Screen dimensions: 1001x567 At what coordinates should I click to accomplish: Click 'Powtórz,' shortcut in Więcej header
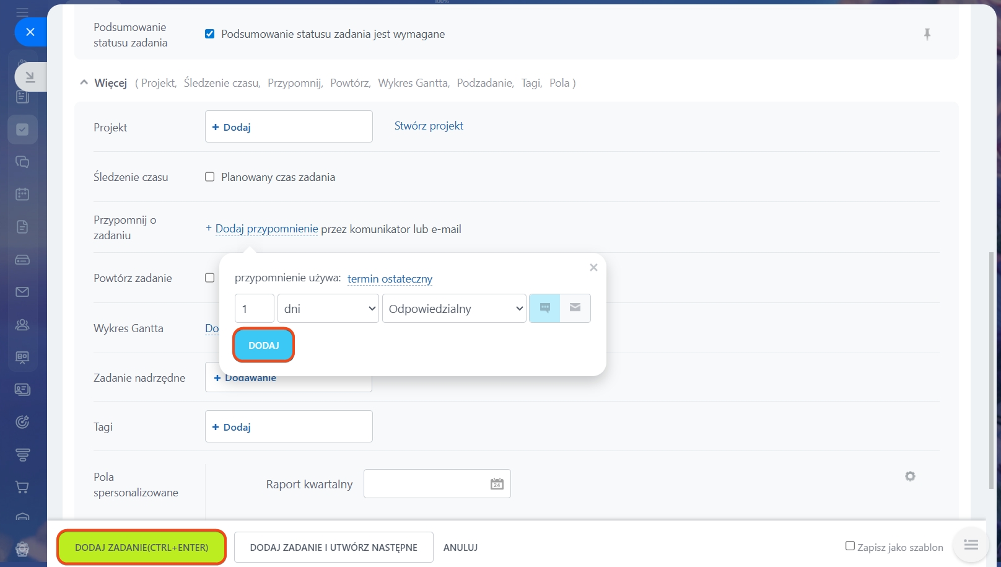(351, 83)
